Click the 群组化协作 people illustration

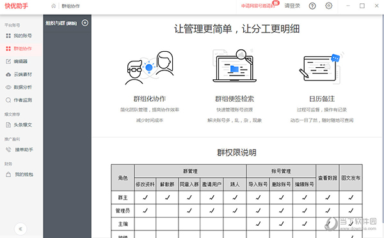tap(150, 68)
